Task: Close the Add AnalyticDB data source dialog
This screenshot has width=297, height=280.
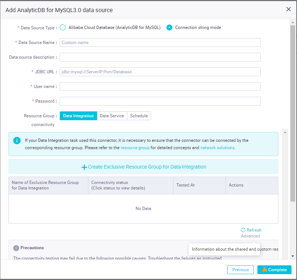Action: [288, 9]
